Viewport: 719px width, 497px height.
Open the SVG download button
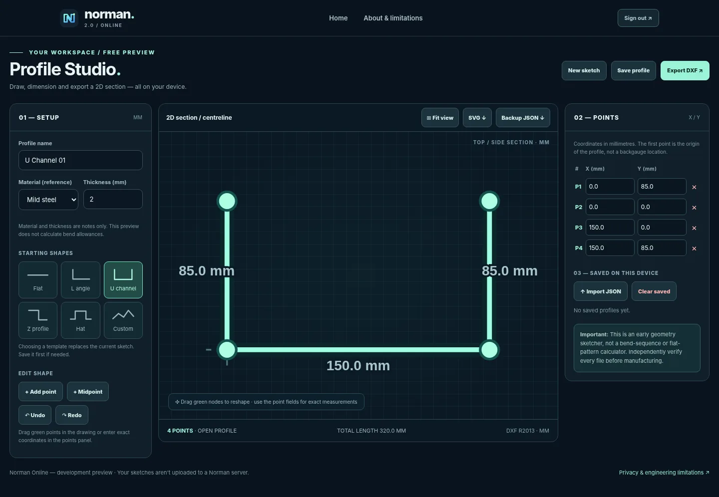click(477, 118)
